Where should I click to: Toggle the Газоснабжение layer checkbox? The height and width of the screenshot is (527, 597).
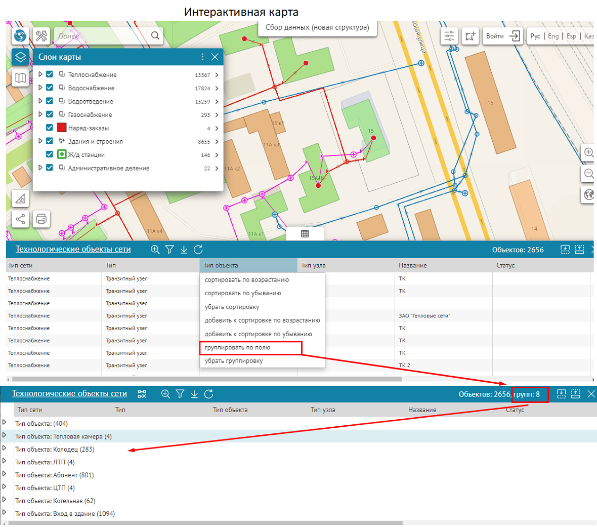click(50, 114)
